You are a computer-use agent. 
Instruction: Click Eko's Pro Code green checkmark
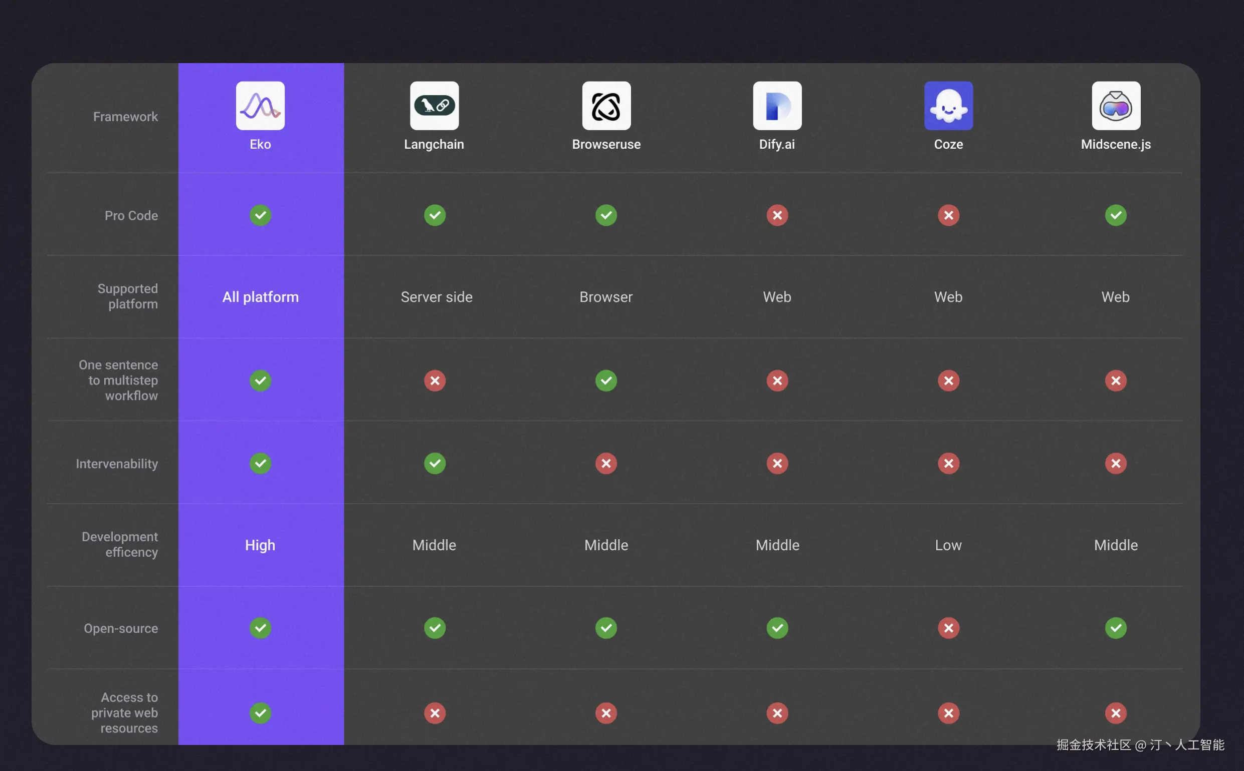click(x=260, y=215)
